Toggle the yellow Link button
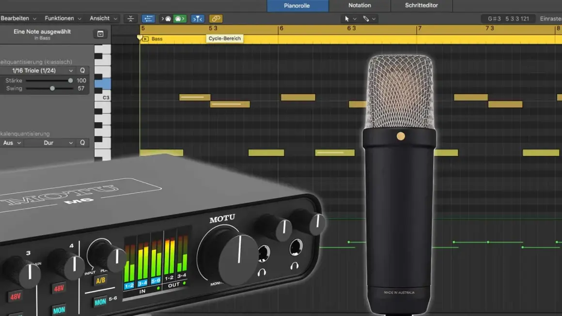 pos(216,18)
